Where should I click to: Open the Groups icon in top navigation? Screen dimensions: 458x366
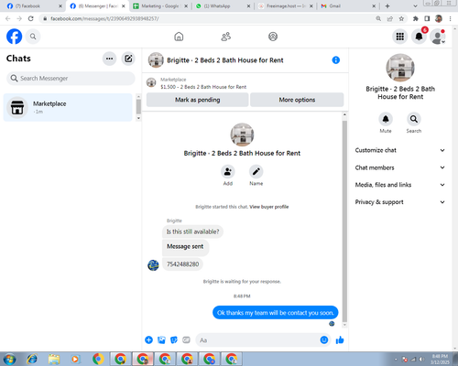[x=273, y=37]
